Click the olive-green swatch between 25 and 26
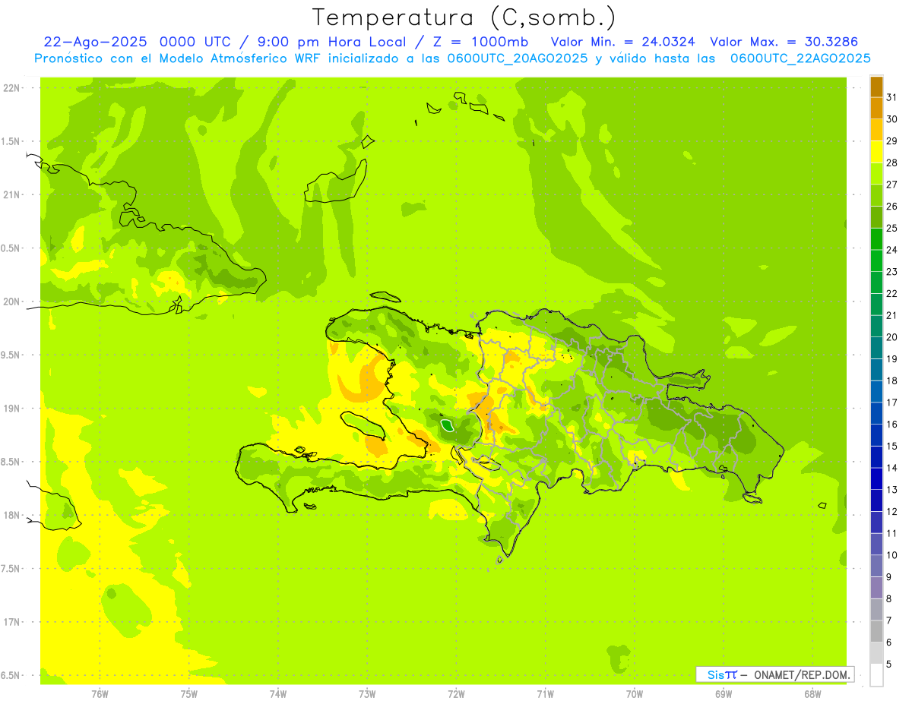This screenshot has width=912, height=704. pos(876,217)
